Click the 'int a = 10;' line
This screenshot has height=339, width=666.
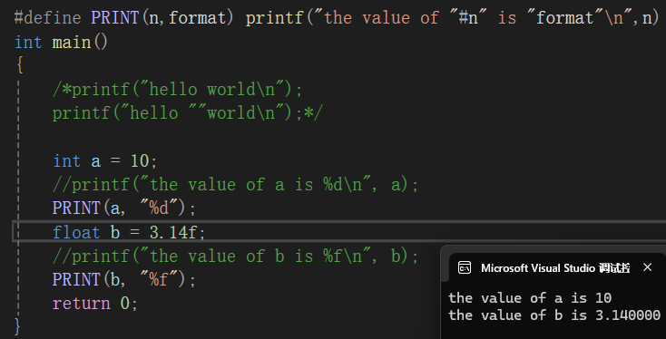tap(105, 161)
